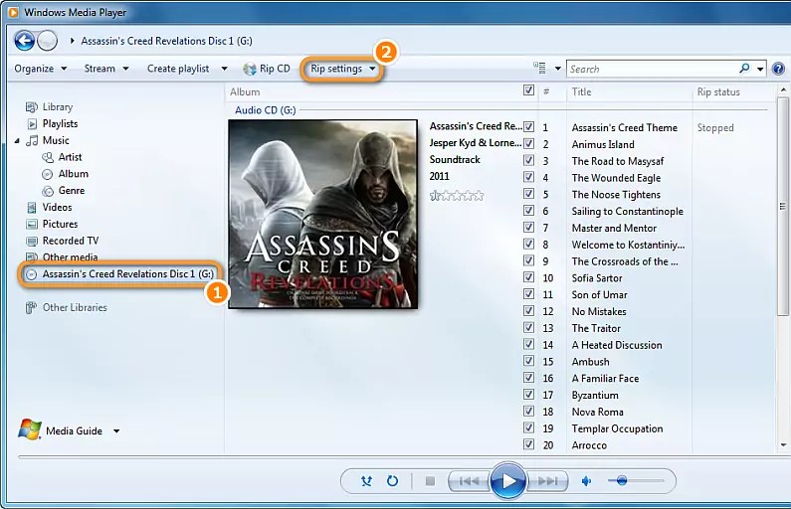Click the Forward navigation arrow

click(48, 41)
